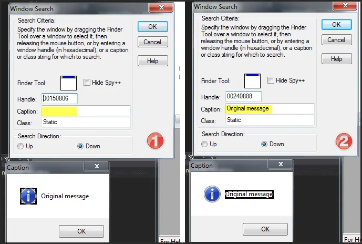The height and width of the screenshot is (244, 362).
Task: Click OK in the left Caption message box
Action: [81, 231]
